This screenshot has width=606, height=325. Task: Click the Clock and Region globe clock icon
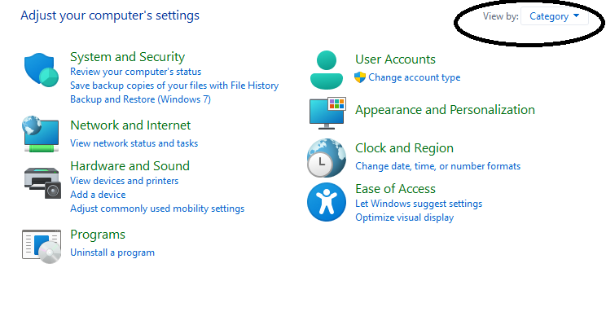coord(327,158)
